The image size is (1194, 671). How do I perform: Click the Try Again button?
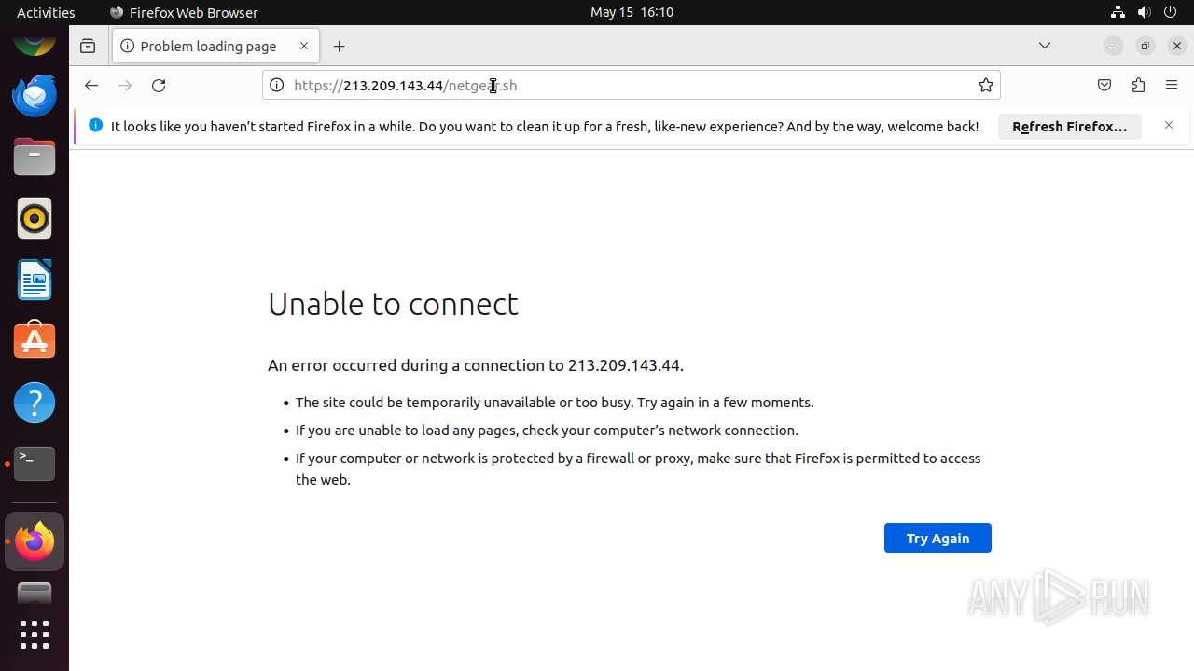(x=937, y=538)
